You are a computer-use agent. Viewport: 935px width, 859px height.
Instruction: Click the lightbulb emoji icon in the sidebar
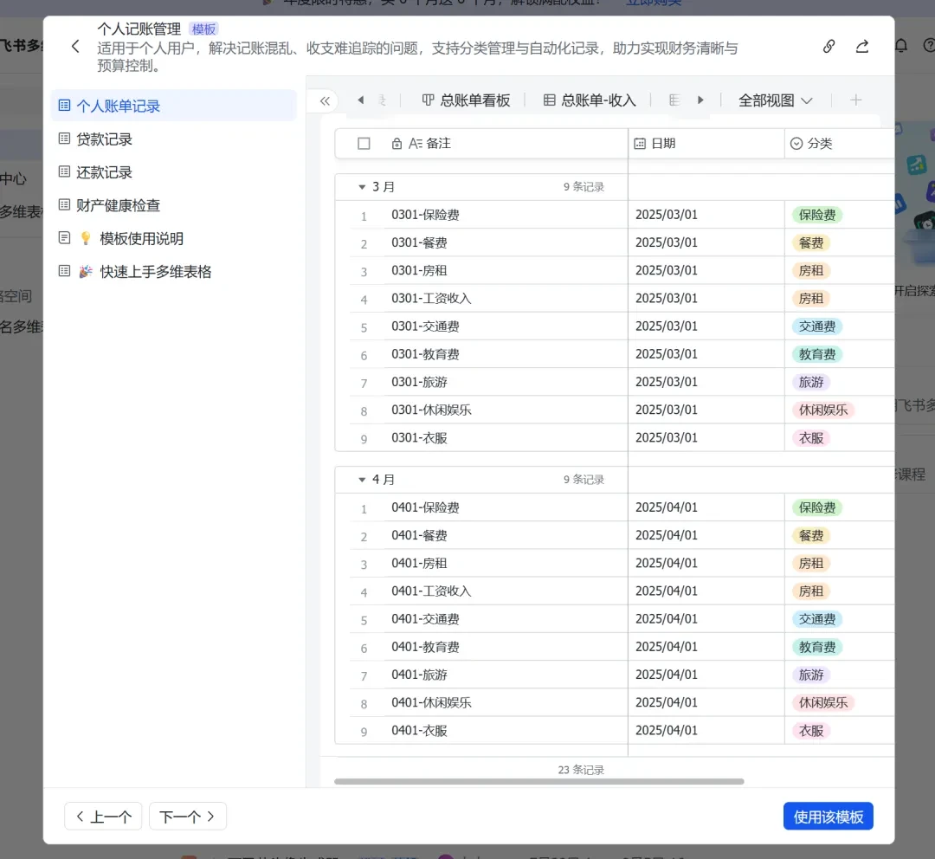point(86,239)
